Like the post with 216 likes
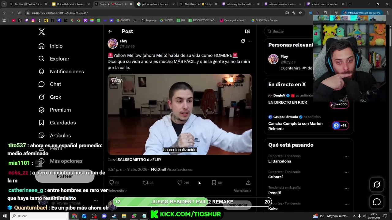 (x=180, y=183)
